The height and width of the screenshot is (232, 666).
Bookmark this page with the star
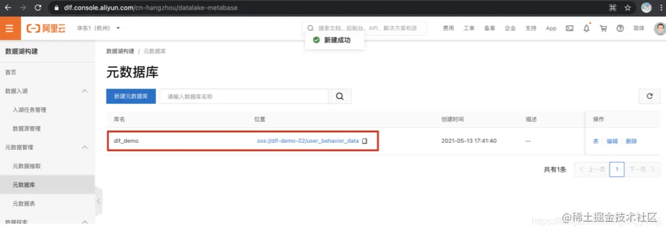[x=627, y=8]
